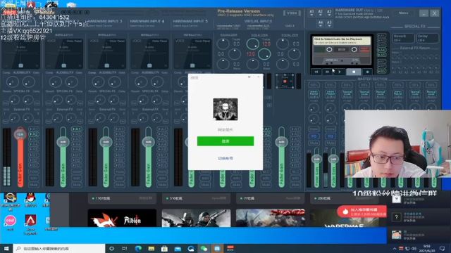Image resolution: width=451 pixels, height=253 pixels.
Task: Click the switch account link in WeChat dialog
Action: coord(225,158)
